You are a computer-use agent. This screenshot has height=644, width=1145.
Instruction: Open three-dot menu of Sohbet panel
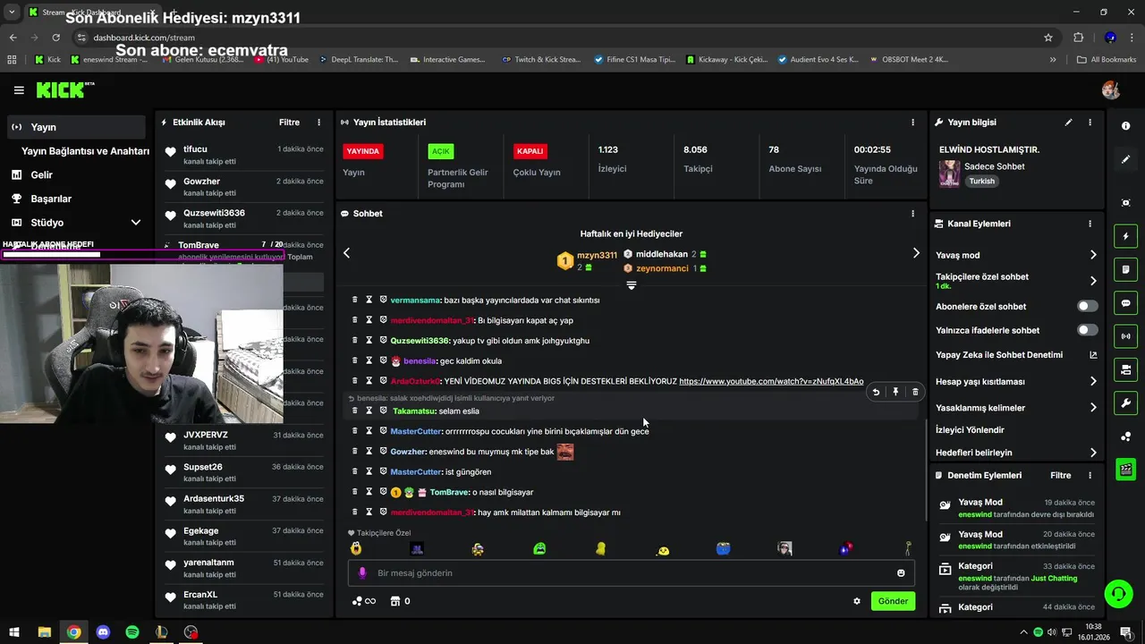click(912, 214)
